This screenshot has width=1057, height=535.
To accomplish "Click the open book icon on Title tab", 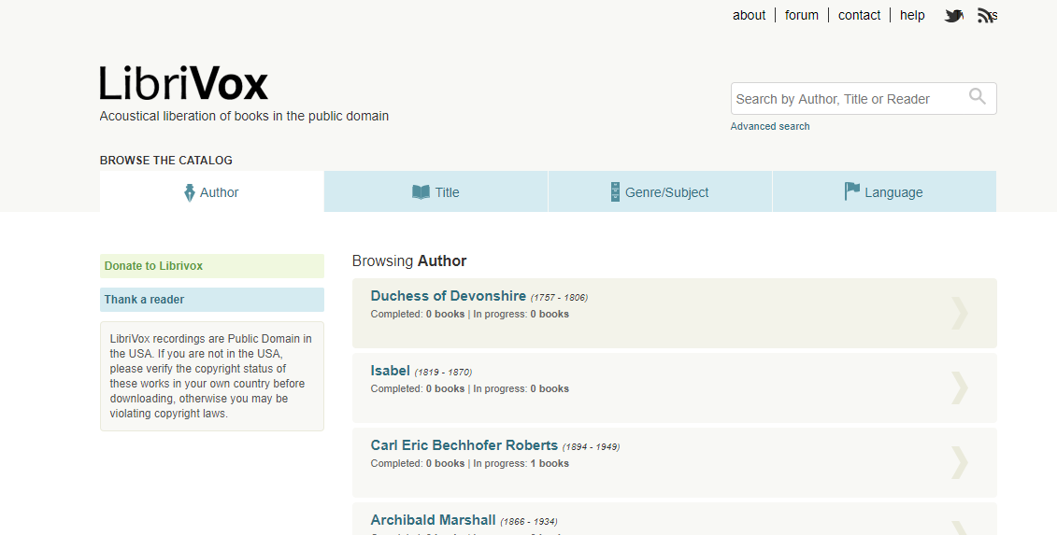I will point(421,192).
